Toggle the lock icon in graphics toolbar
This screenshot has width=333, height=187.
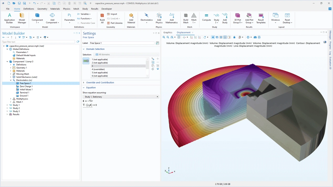tap(234, 37)
